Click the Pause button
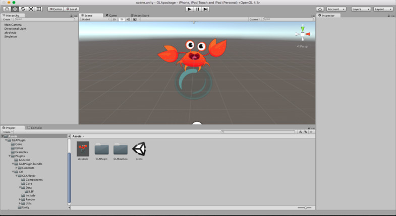396x216 pixels. (x=197, y=9)
